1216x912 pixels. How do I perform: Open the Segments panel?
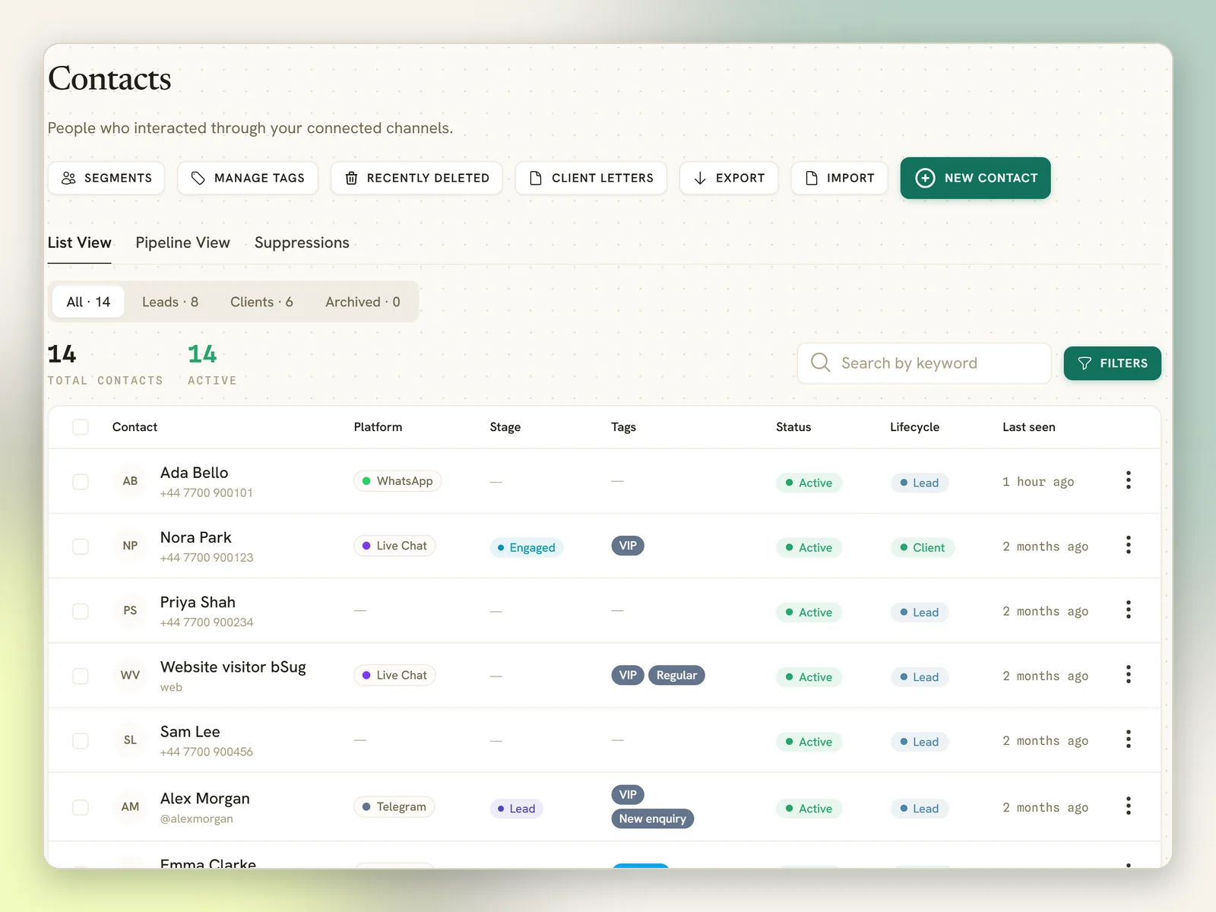(x=106, y=178)
